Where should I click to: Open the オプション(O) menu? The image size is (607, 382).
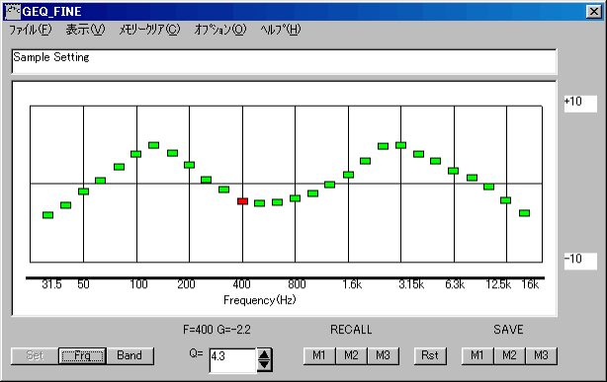pos(220,30)
